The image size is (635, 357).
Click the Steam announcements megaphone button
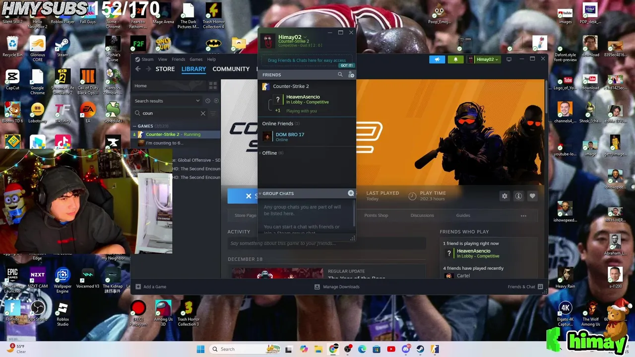(437, 59)
